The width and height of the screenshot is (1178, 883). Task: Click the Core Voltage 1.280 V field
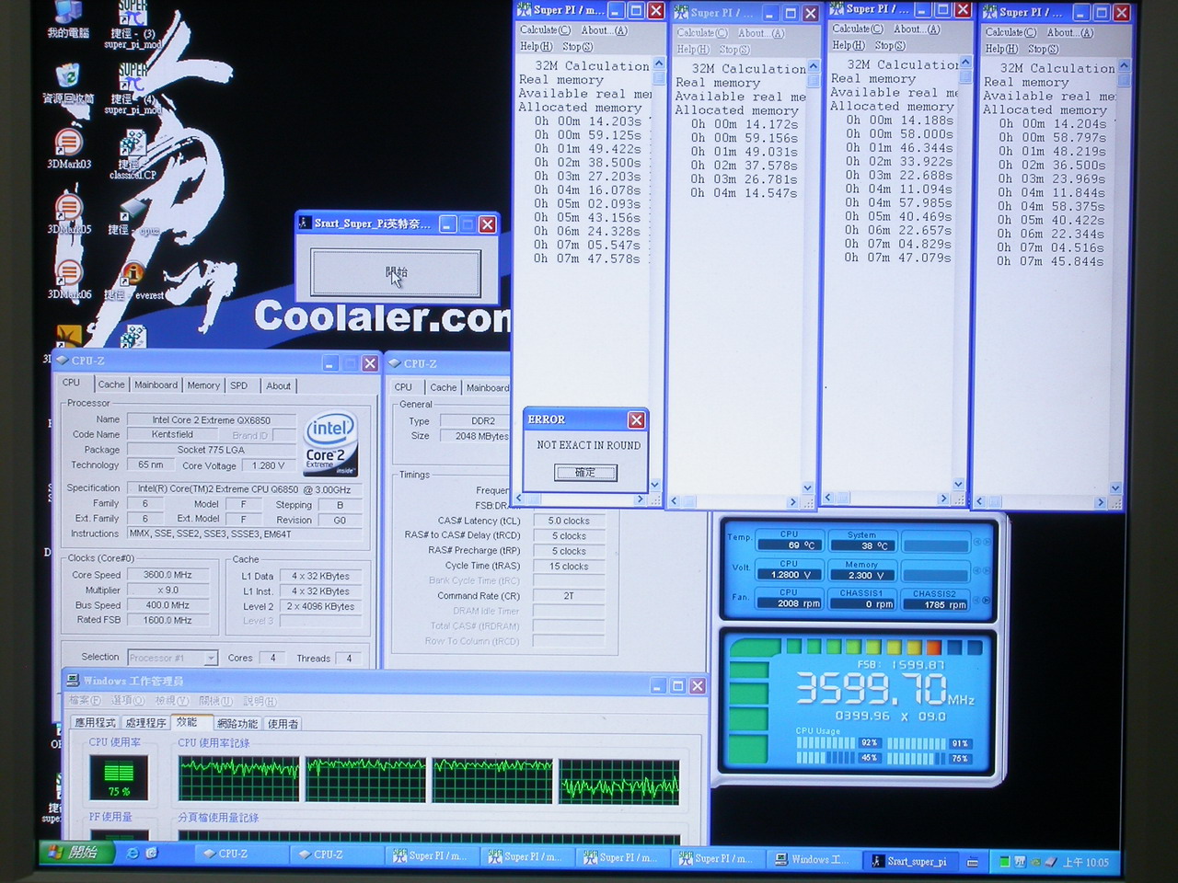(x=269, y=465)
